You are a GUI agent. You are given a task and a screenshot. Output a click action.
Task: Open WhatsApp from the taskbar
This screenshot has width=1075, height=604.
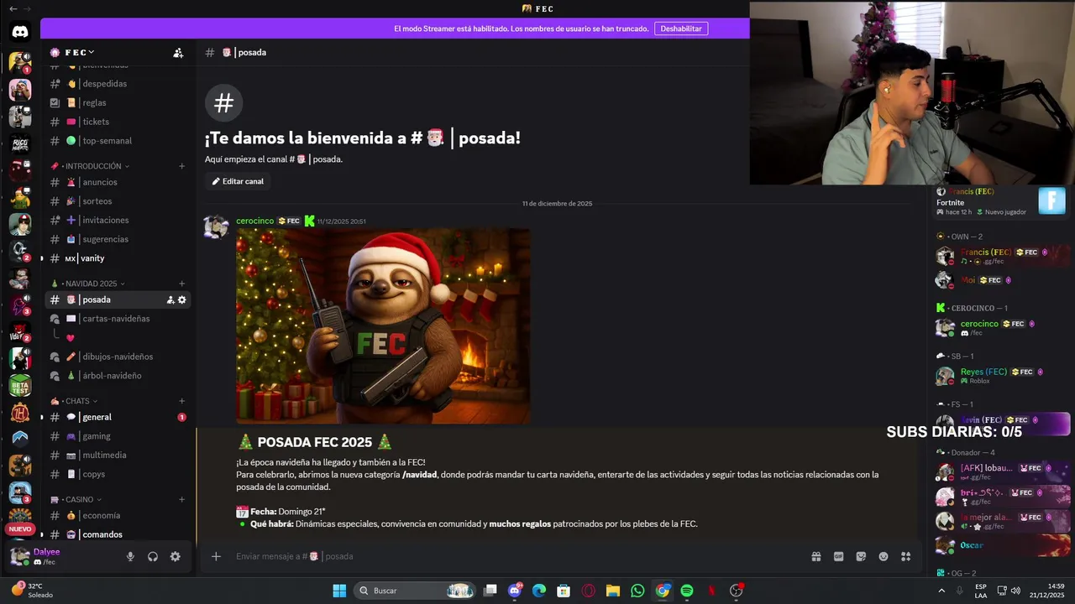[637, 591]
